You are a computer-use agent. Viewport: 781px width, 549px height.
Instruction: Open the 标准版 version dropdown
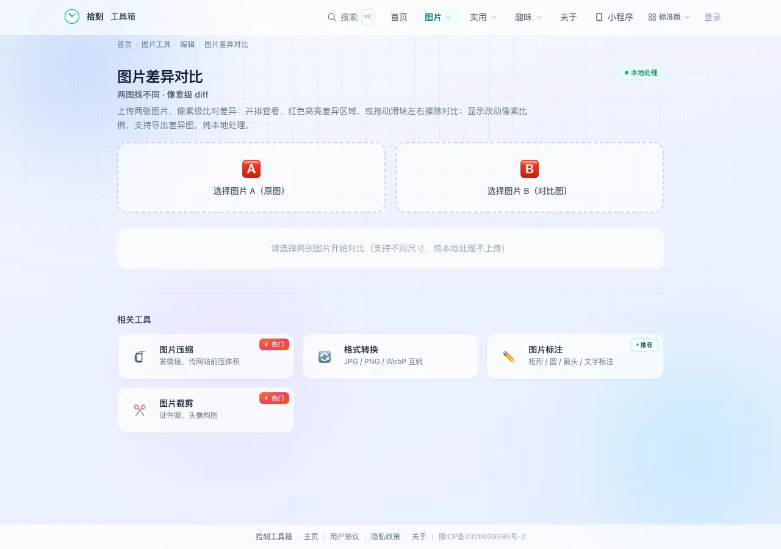[669, 17]
